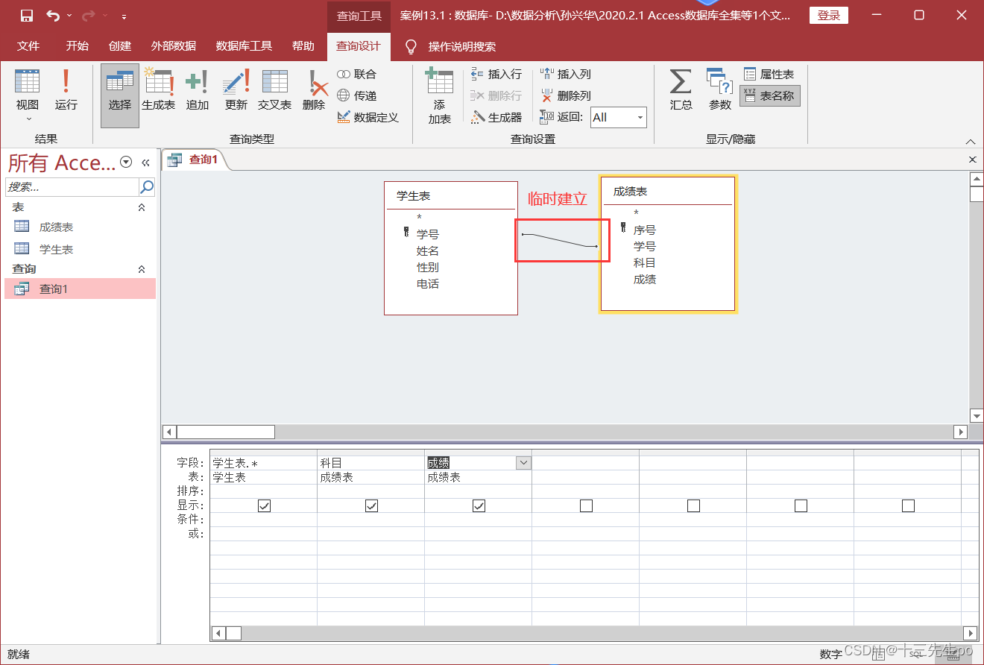The image size is (984, 665).
Task: Click the design grid horizontal scrollbar thumb
Action: [x=233, y=633]
